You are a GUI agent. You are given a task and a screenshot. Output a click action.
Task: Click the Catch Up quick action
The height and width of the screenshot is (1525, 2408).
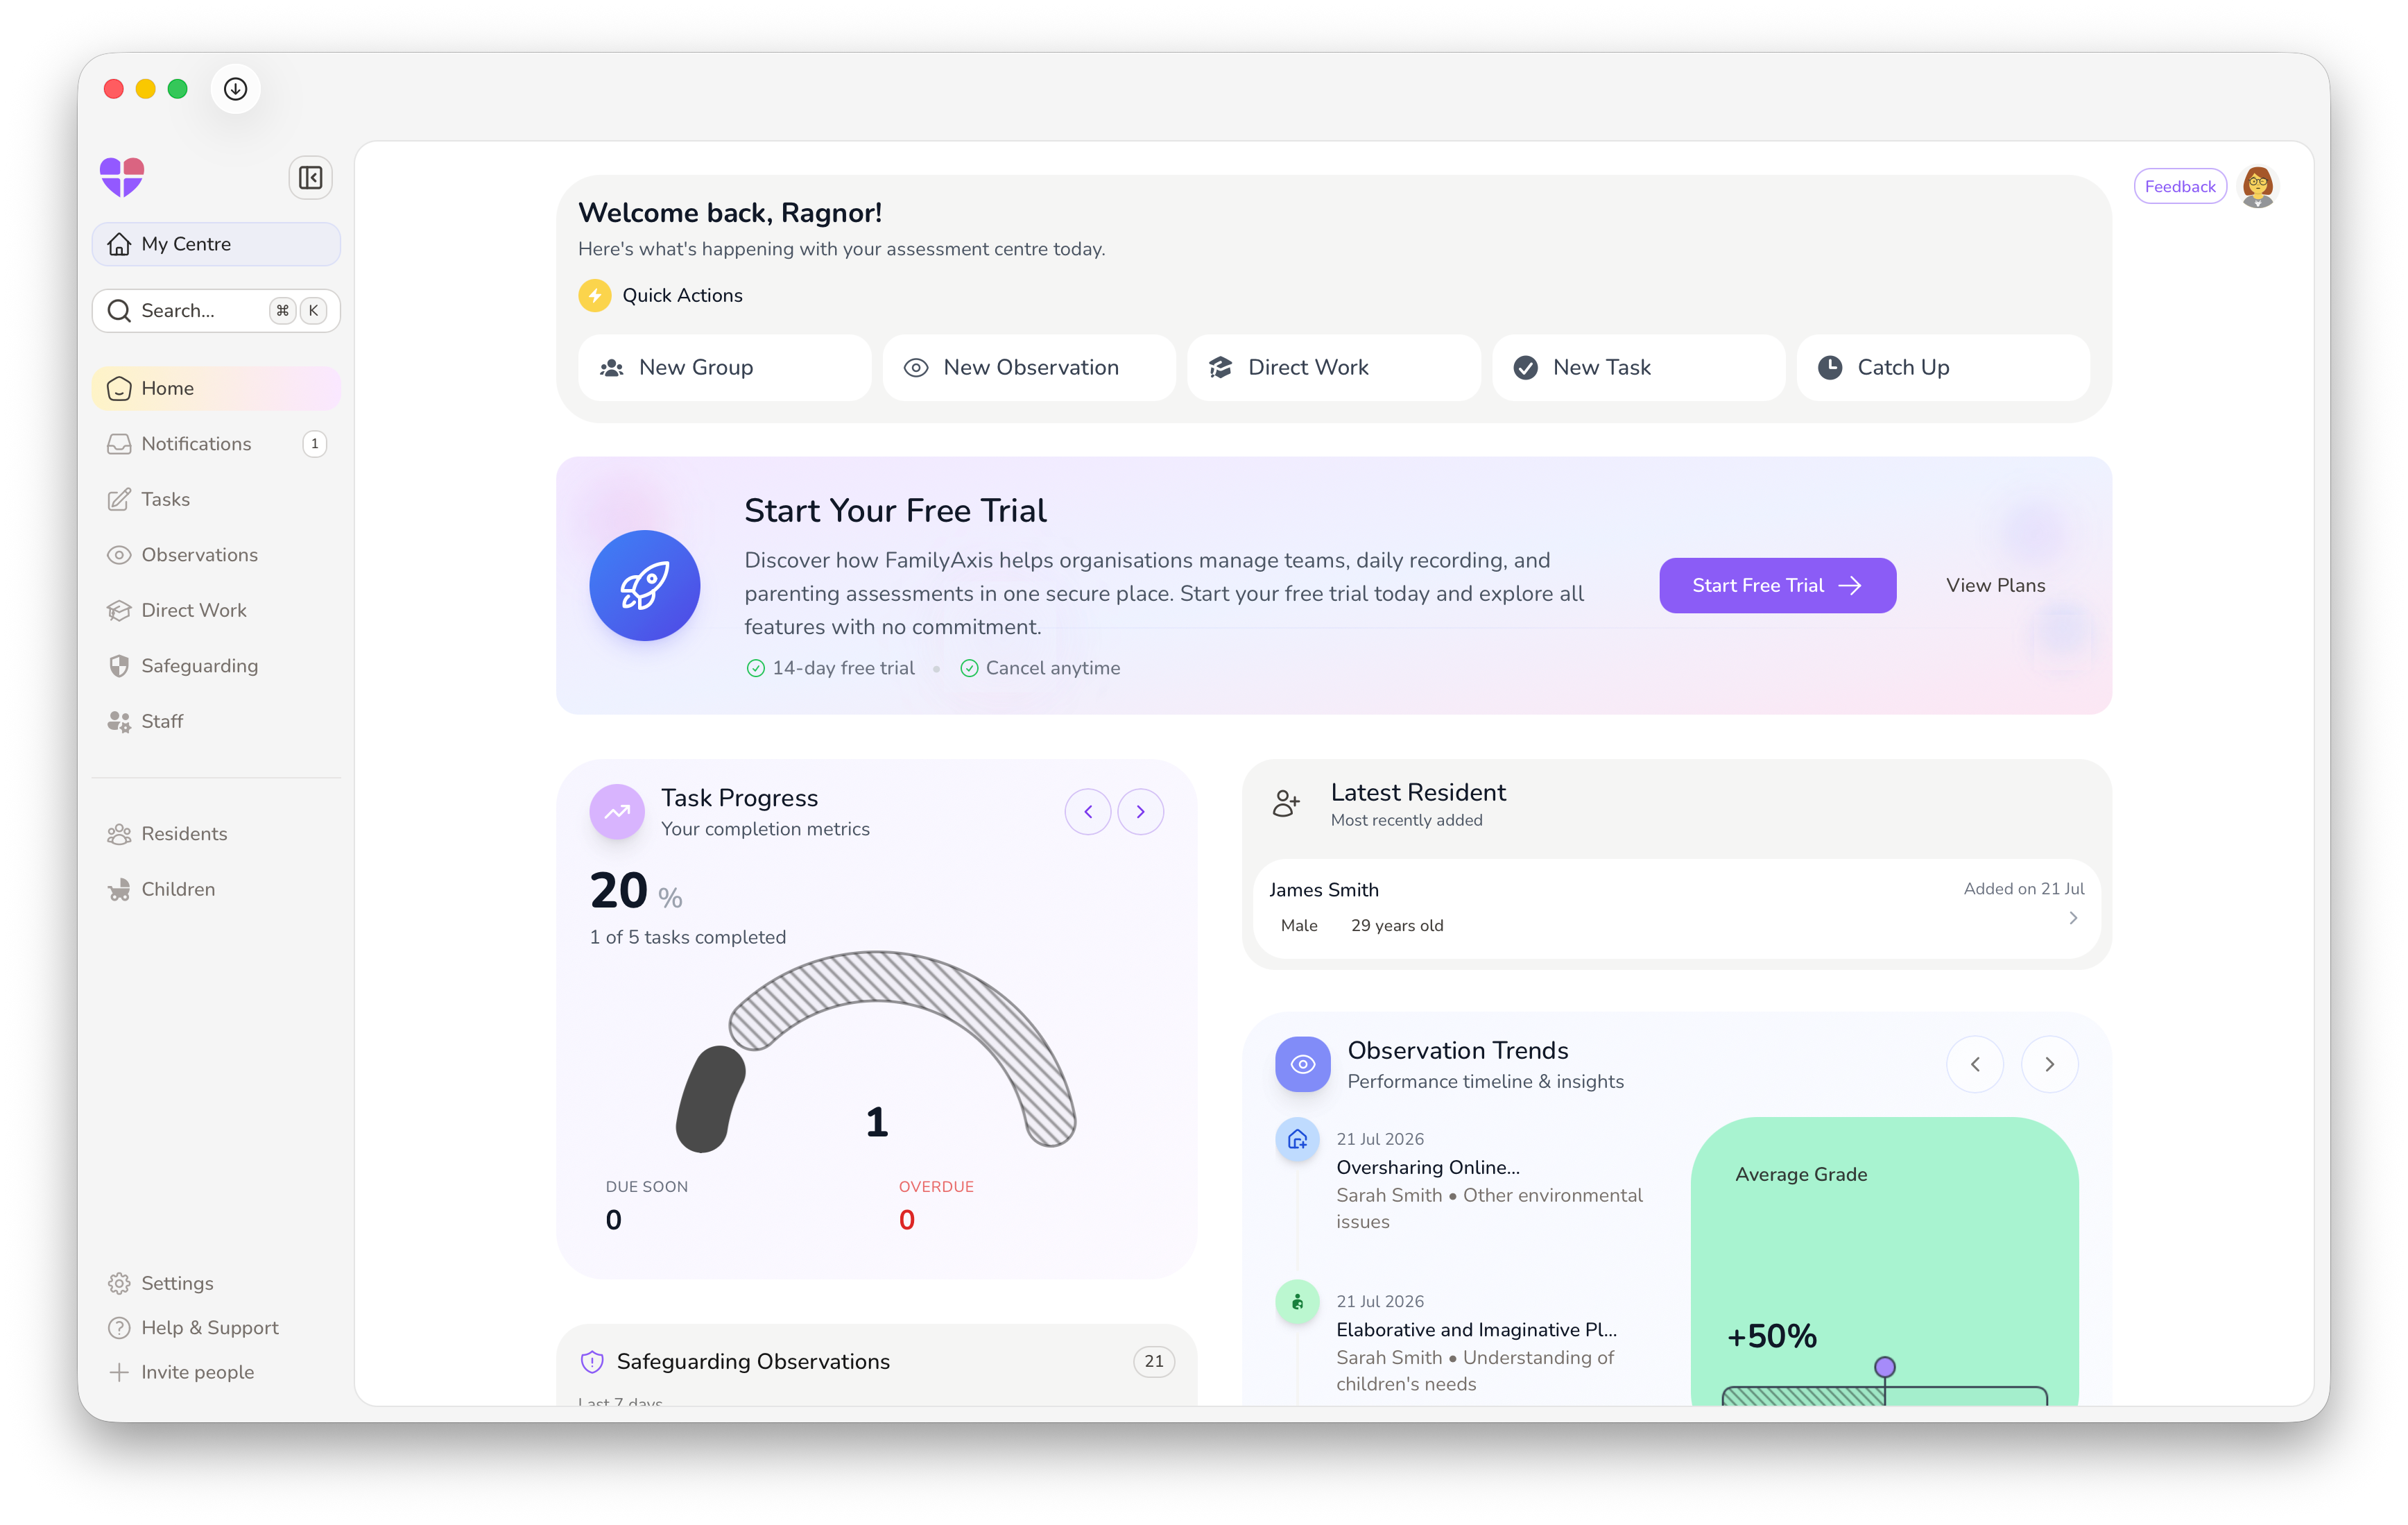coord(1943,368)
